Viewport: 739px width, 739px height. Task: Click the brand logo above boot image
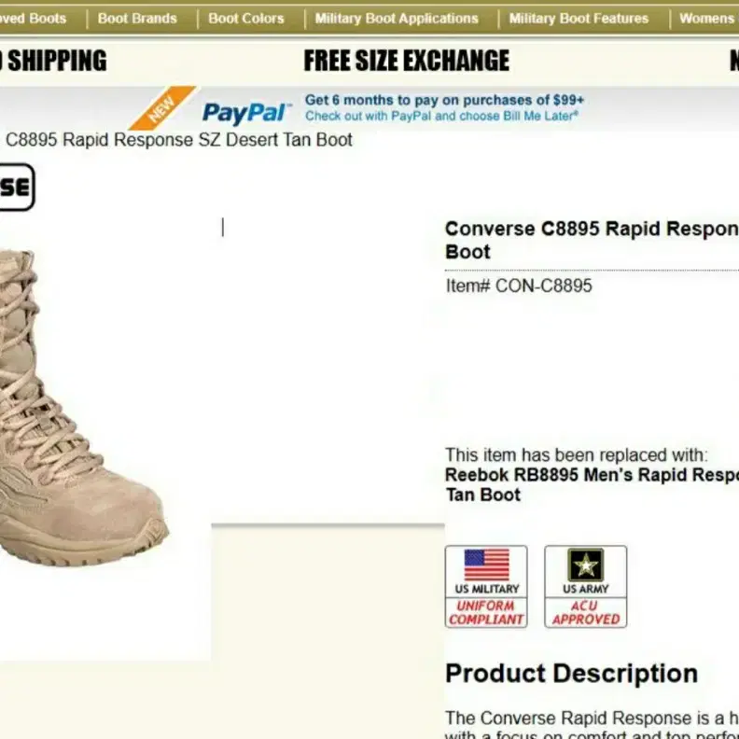(17, 188)
